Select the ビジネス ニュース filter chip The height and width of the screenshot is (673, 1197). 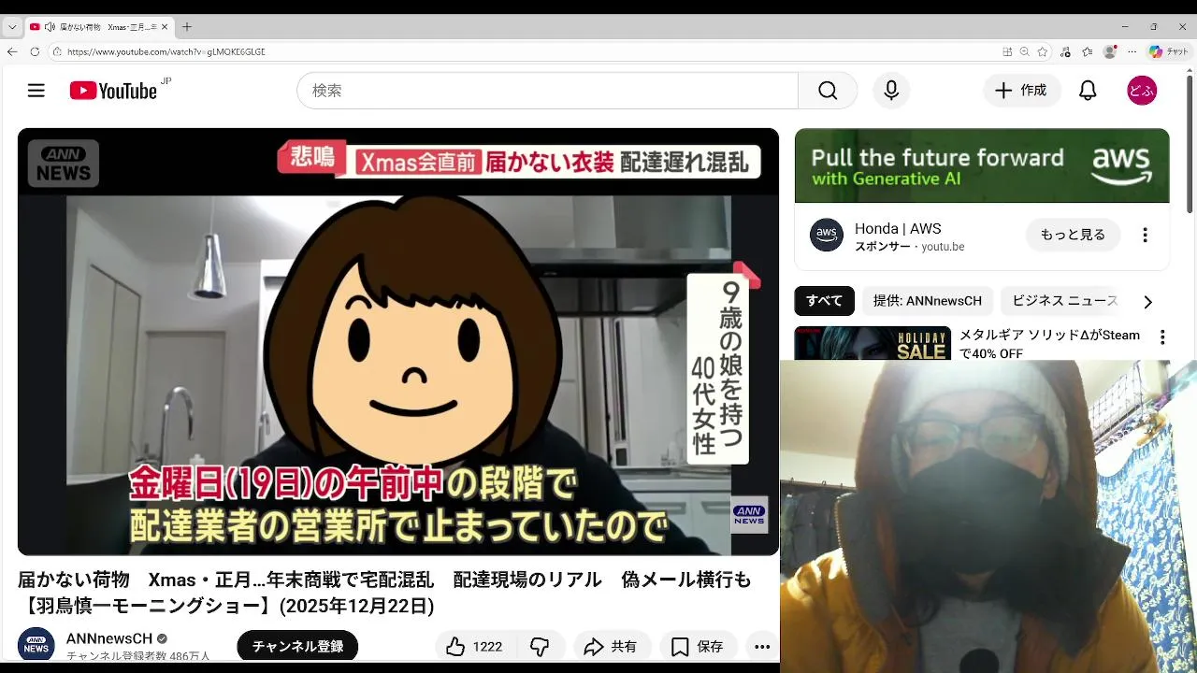tap(1065, 301)
